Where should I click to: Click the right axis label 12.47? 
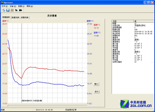click(89, 84)
